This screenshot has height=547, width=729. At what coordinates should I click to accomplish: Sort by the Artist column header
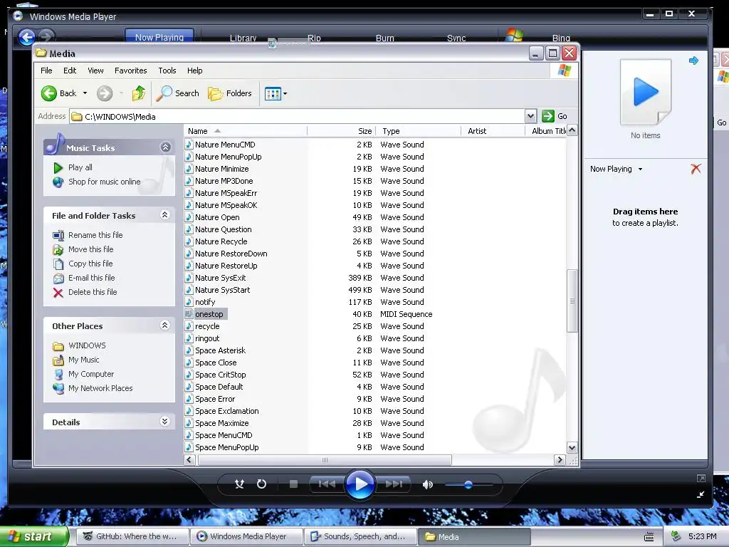pos(493,131)
